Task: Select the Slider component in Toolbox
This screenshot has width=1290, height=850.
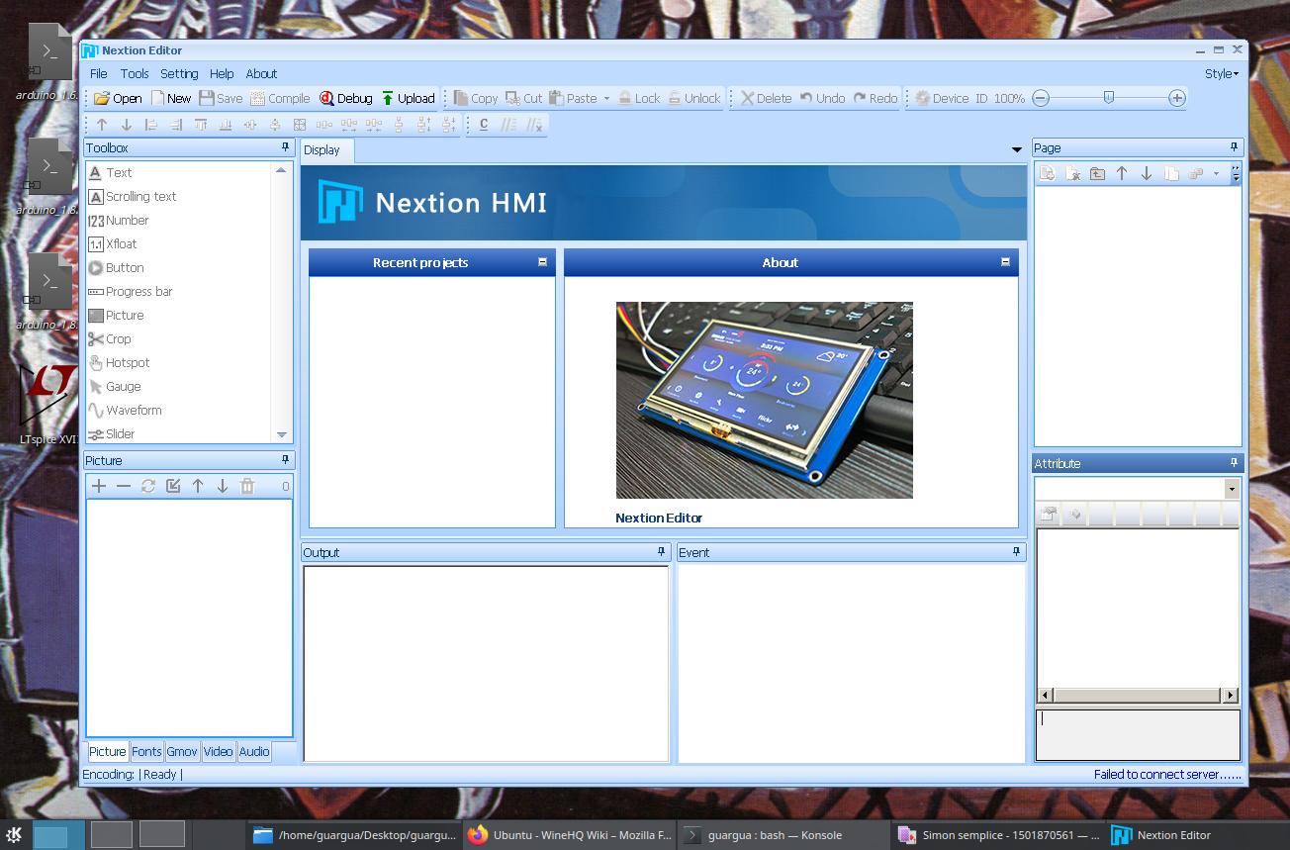Action: click(121, 433)
